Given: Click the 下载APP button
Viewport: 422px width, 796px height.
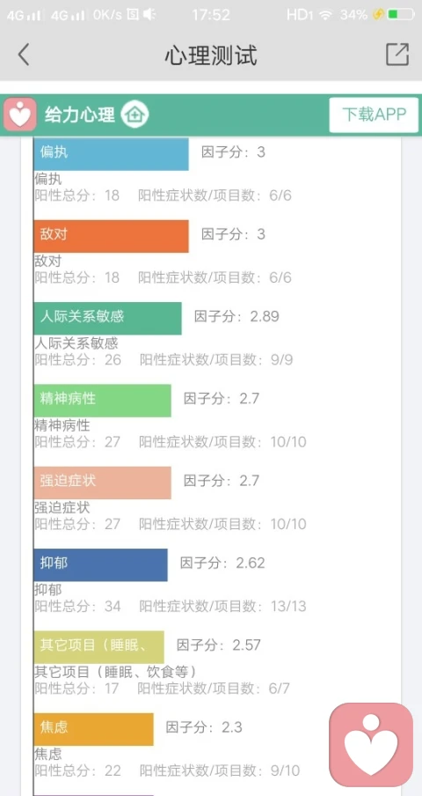Looking at the screenshot, I should click(x=374, y=114).
